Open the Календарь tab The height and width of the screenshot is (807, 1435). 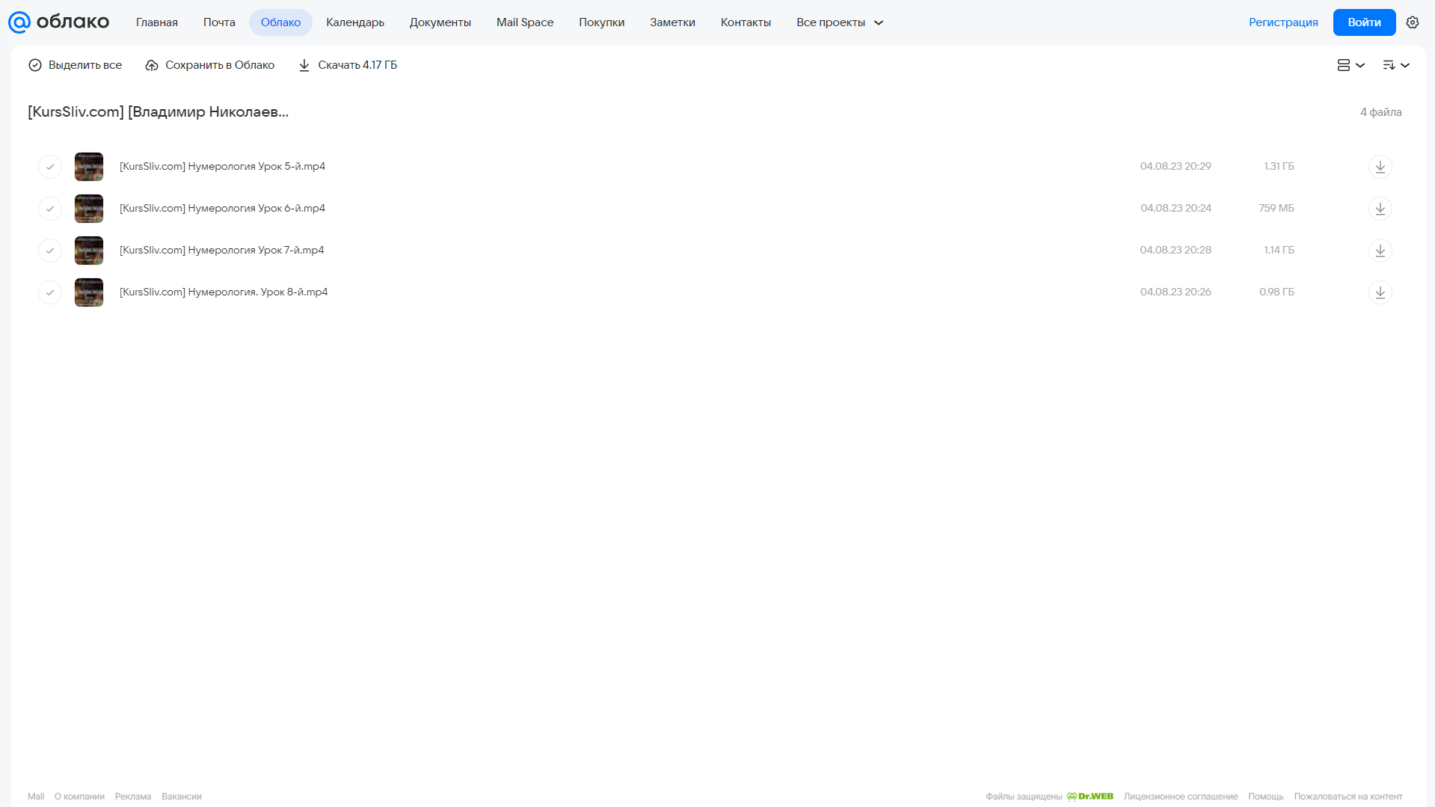coord(355,22)
